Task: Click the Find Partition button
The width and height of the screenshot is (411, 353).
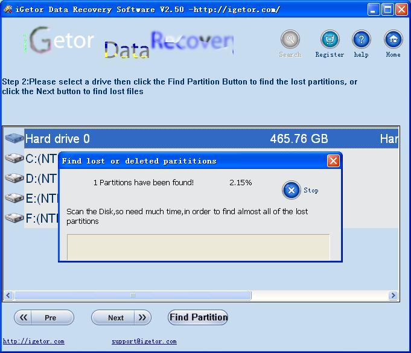Action: (x=198, y=317)
